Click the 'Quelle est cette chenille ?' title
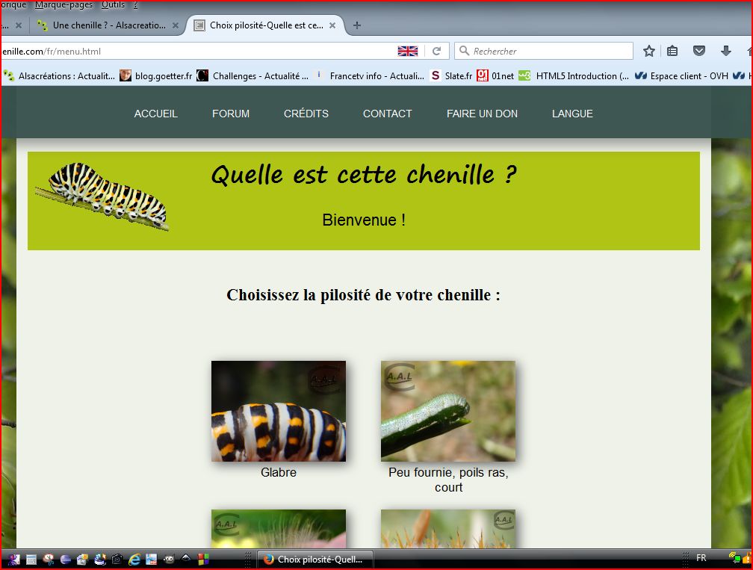This screenshot has height=570, width=753. pyautogui.click(x=364, y=174)
